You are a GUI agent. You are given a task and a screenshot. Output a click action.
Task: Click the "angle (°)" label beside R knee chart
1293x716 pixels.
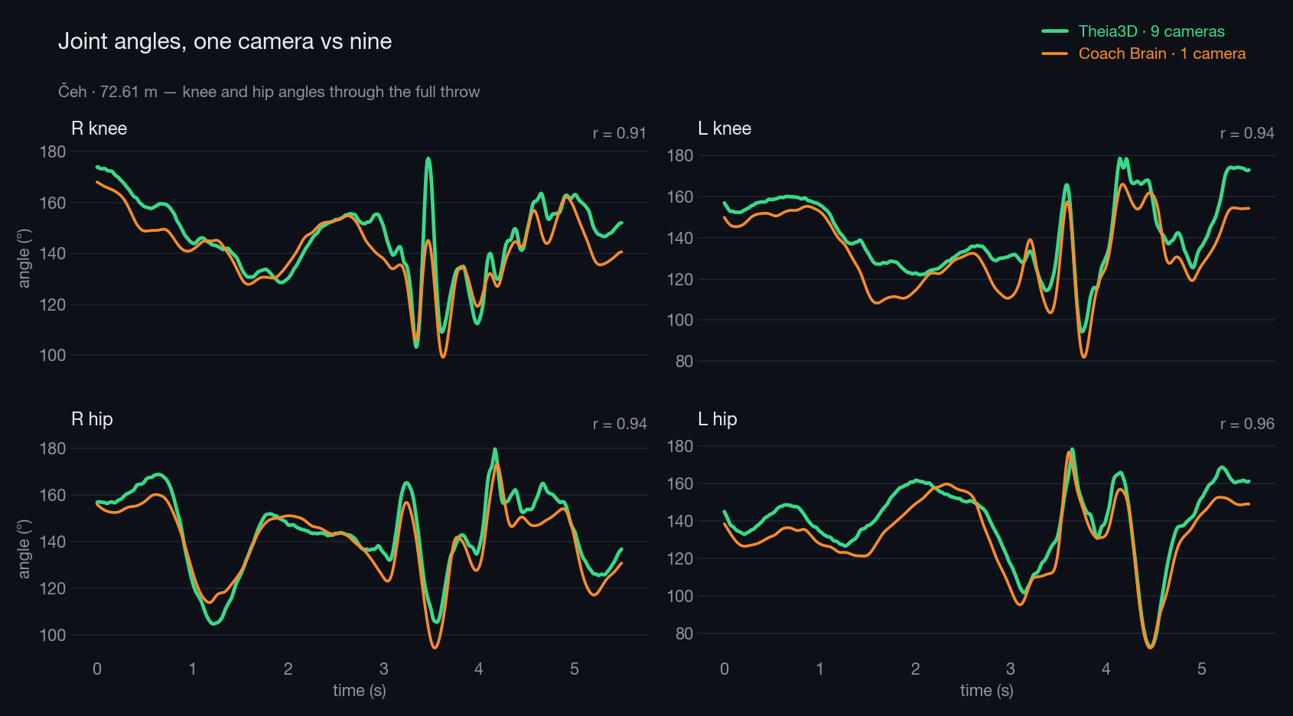24,259
